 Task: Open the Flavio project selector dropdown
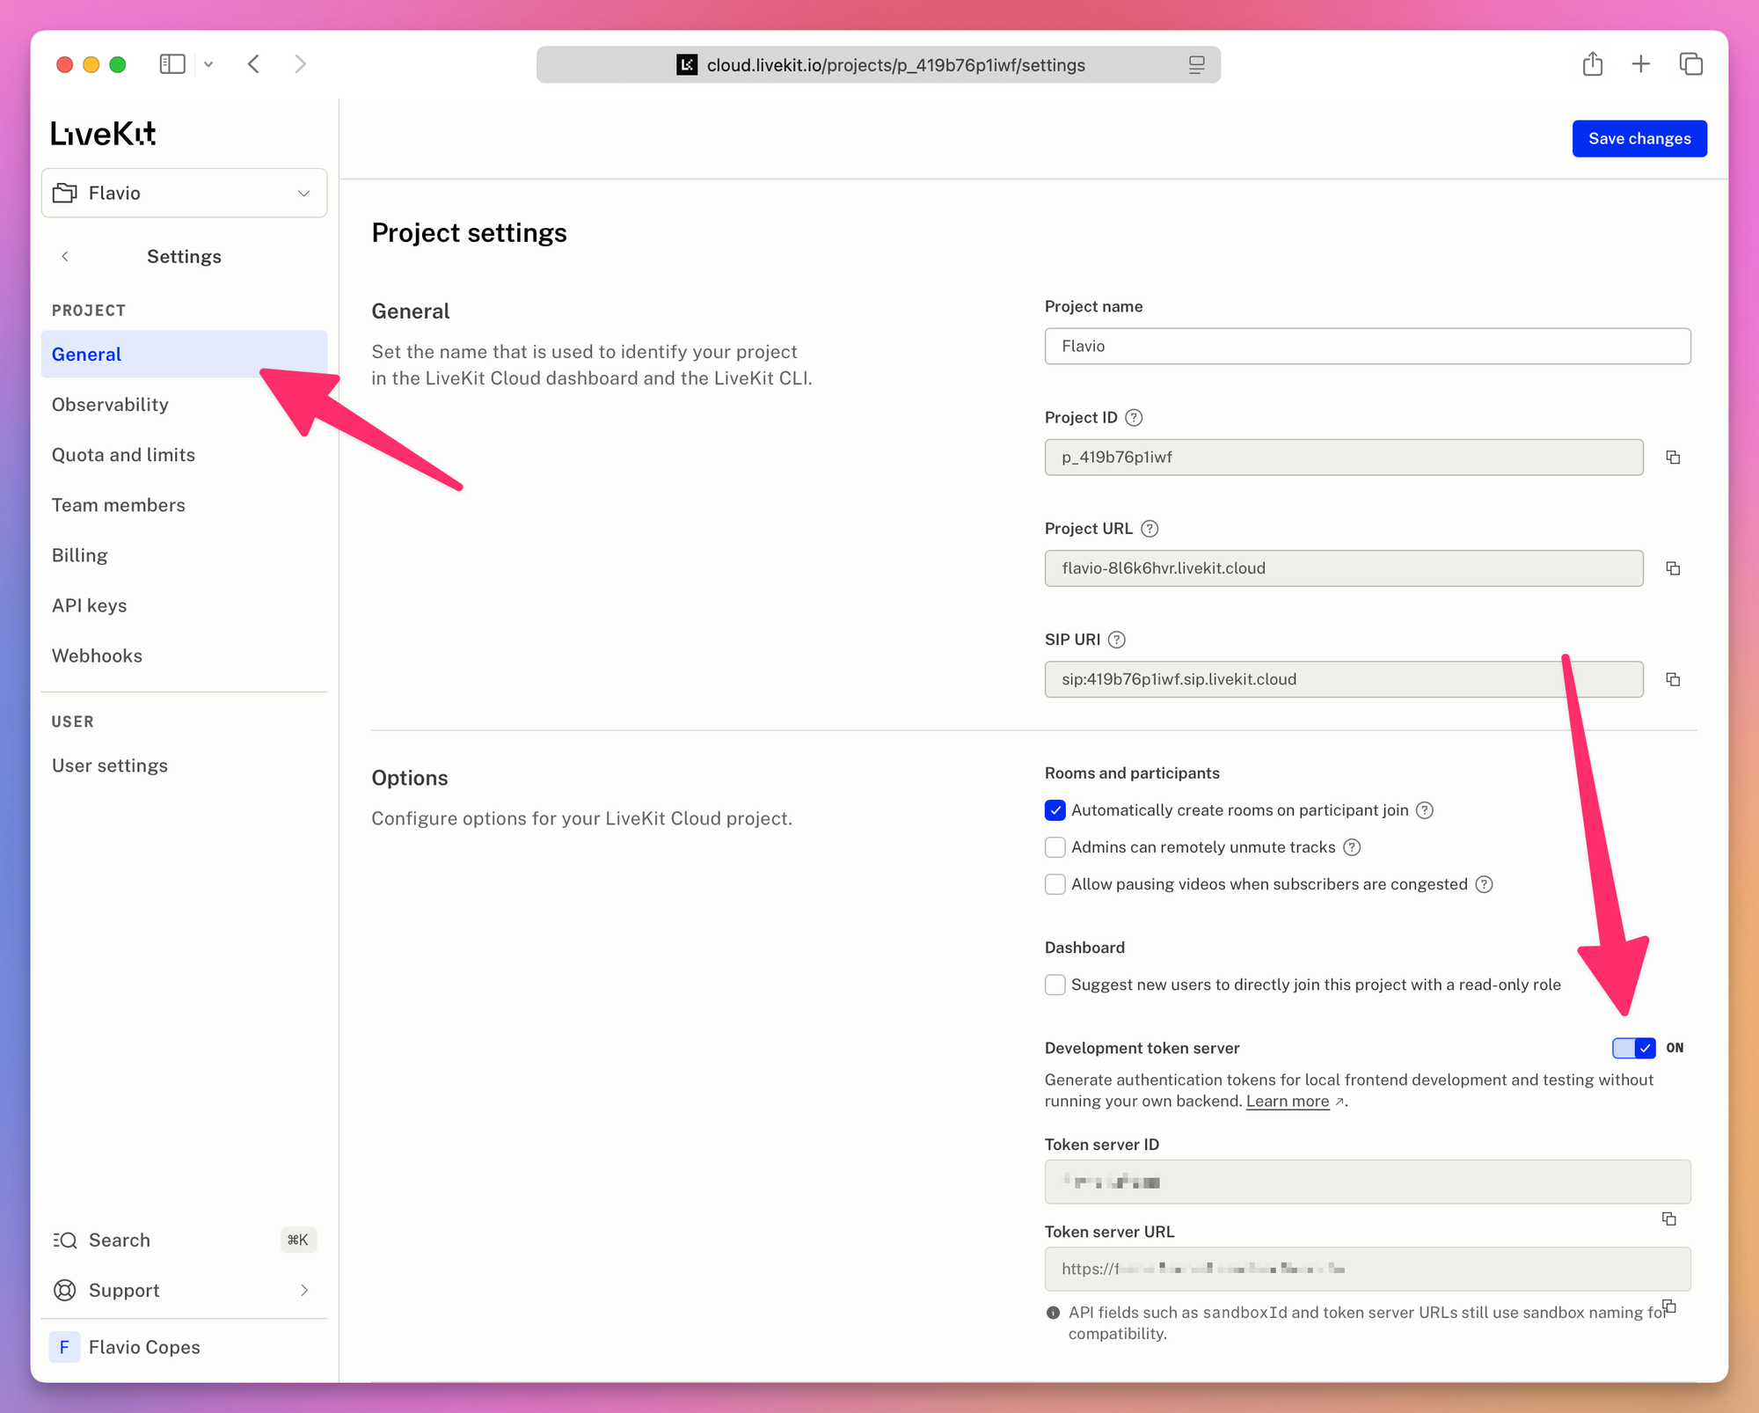click(184, 193)
